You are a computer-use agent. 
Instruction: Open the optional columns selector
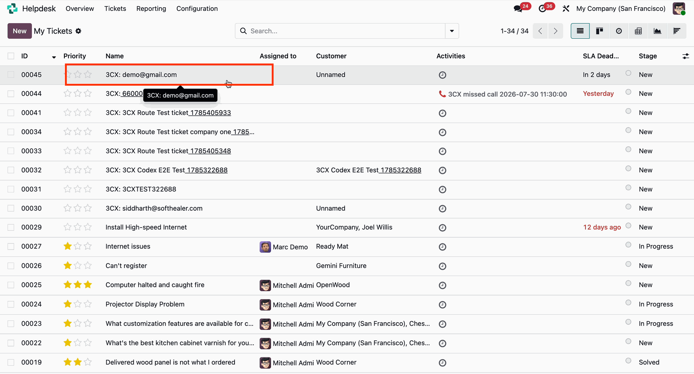tap(685, 56)
